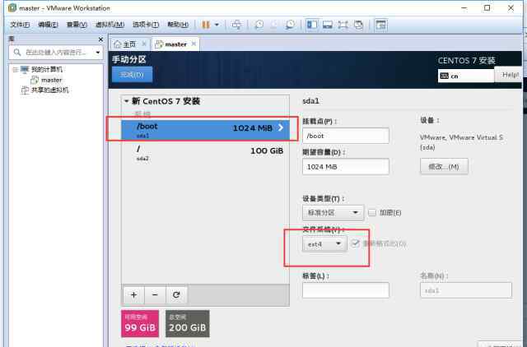The height and width of the screenshot is (347, 527).
Task: Click the keyboard icon beside cn
Action: pyautogui.click(x=445, y=76)
